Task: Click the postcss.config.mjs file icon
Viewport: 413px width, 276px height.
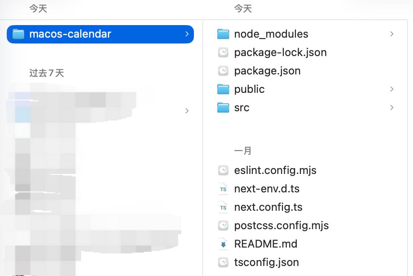Action: coord(223,225)
